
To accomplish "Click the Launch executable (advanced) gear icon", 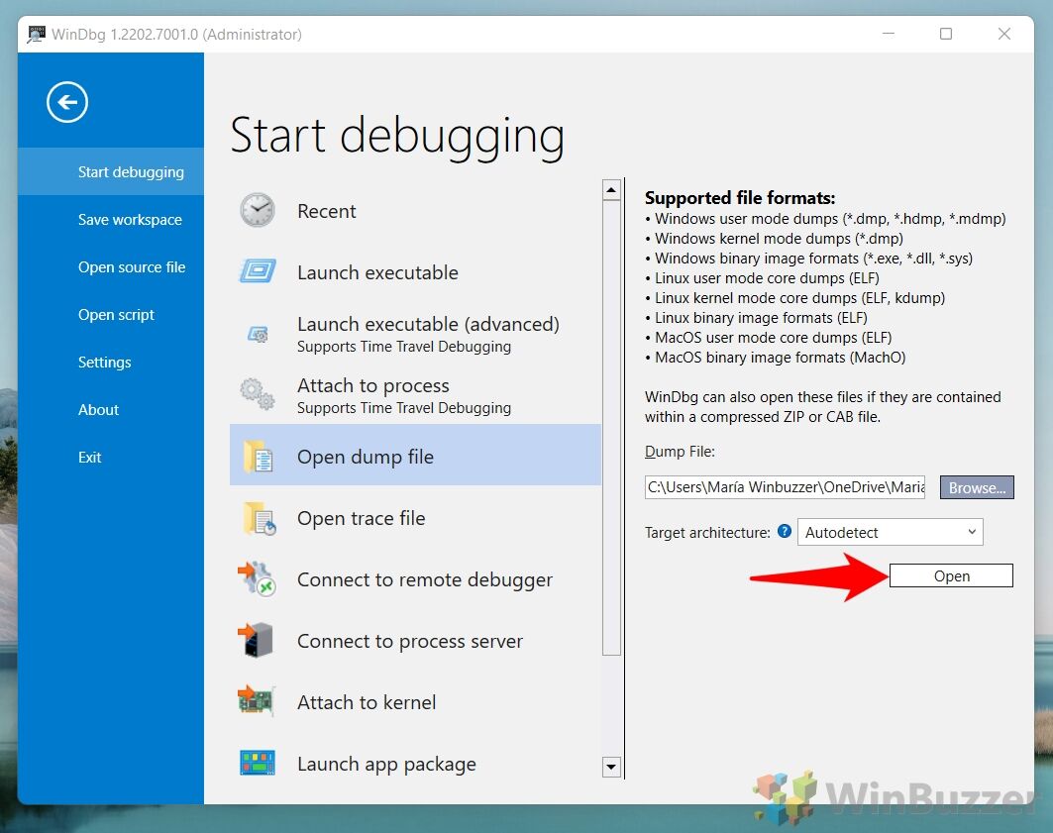I will coord(258,334).
